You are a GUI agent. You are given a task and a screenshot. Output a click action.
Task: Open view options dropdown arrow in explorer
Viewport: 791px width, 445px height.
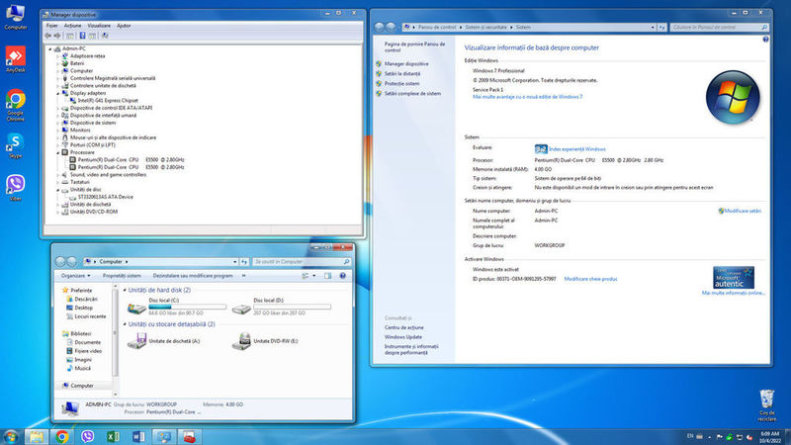pyautogui.click(x=314, y=276)
